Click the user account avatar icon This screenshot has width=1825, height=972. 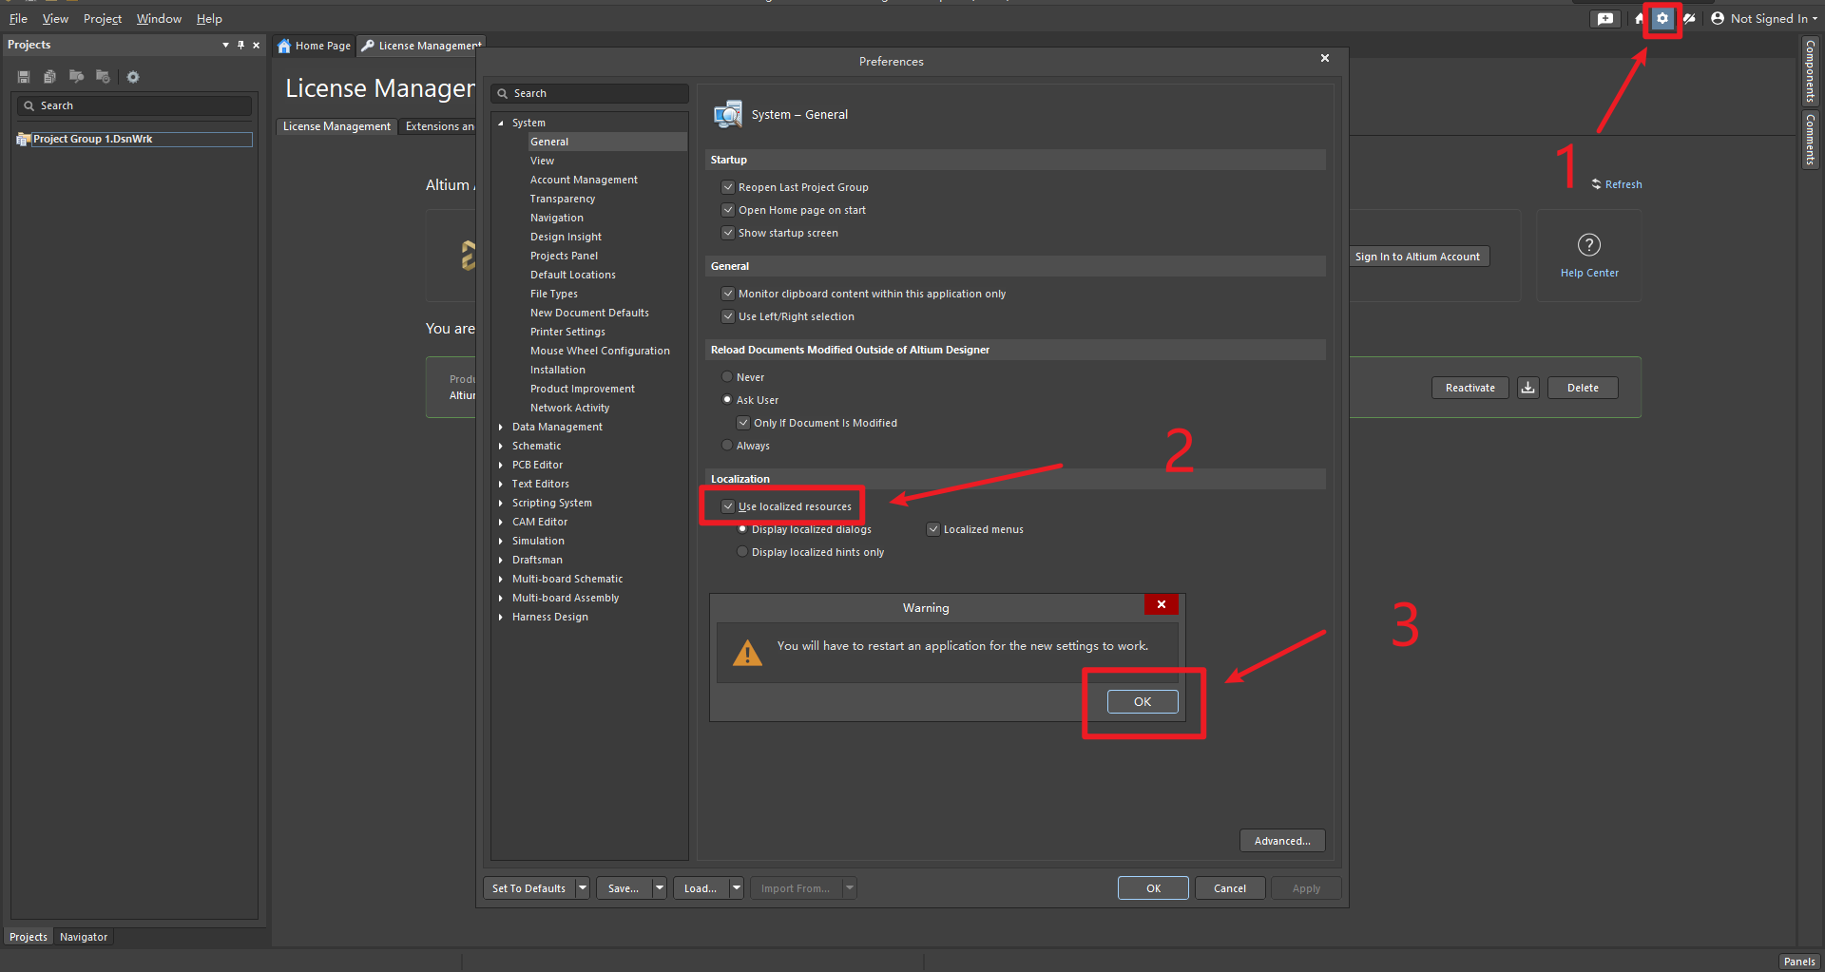1718,18
